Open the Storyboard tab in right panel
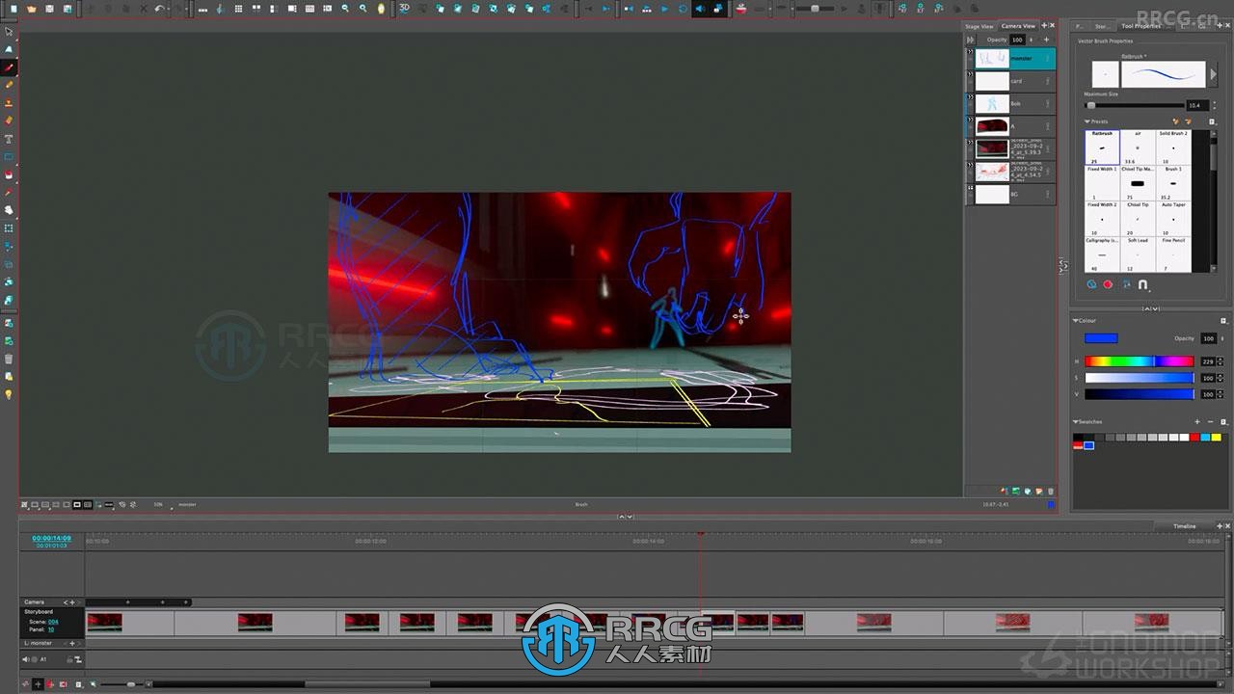The height and width of the screenshot is (694, 1234). point(1102,26)
